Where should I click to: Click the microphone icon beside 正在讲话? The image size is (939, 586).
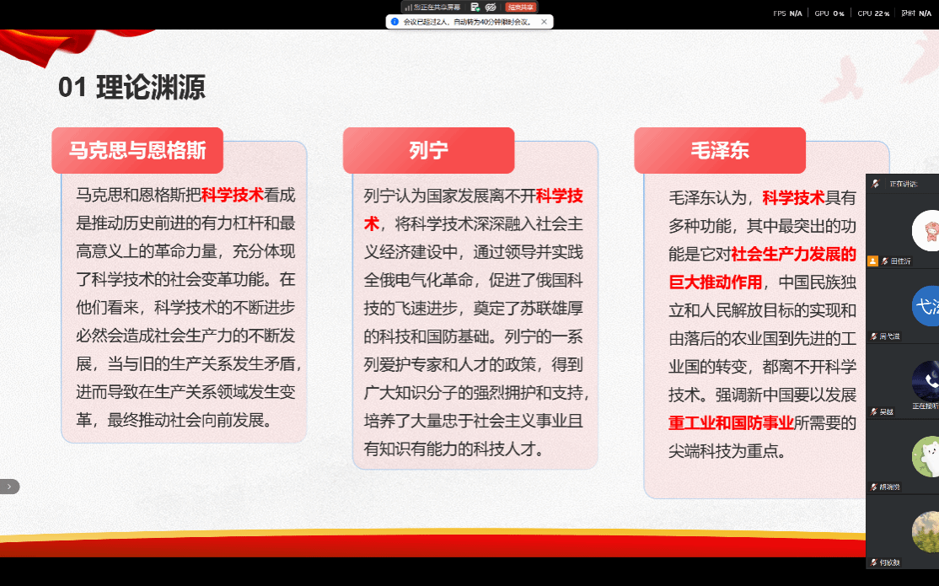(x=877, y=184)
